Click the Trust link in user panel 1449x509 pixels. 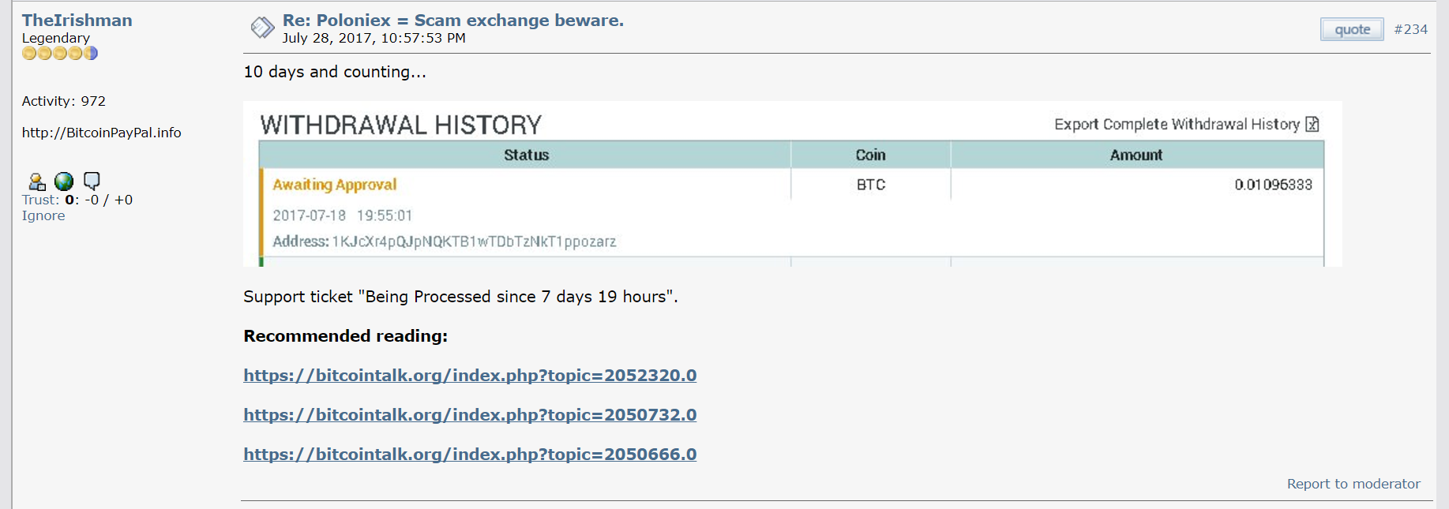click(40, 200)
